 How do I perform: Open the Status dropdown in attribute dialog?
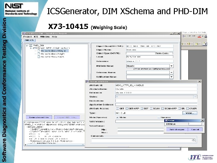pos(195,97)
